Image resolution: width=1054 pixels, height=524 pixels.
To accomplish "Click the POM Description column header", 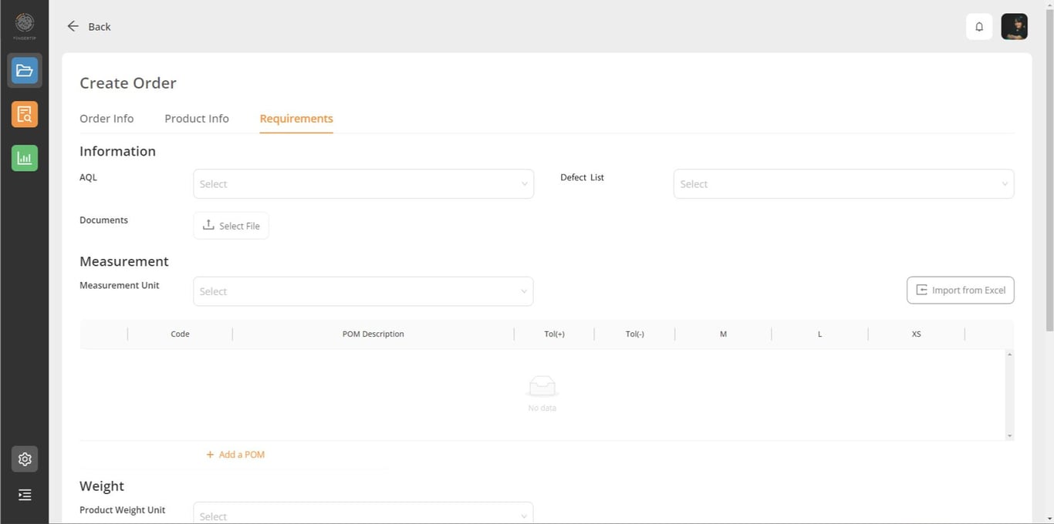I will [x=373, y=334].
